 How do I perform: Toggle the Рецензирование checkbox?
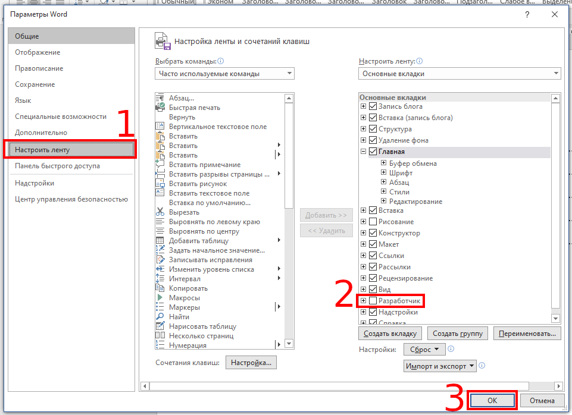[x=373, y=278]
